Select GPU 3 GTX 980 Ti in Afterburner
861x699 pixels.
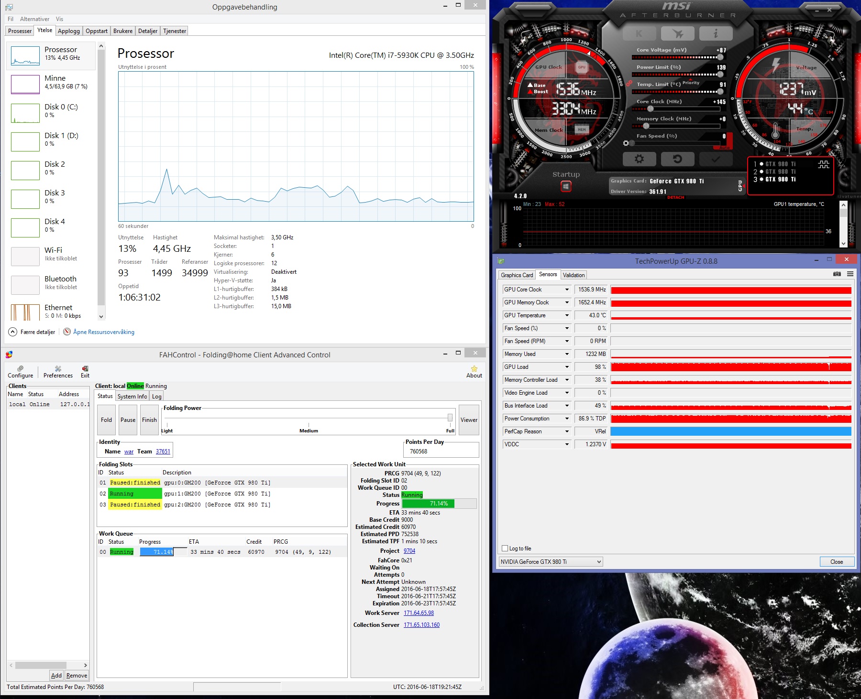click(774, 179)
